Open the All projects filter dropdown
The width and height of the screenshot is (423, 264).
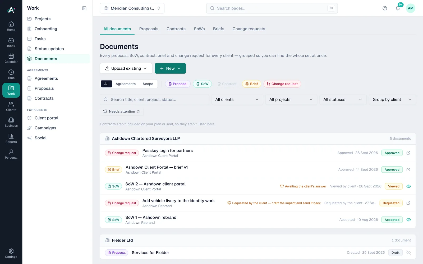291,100
